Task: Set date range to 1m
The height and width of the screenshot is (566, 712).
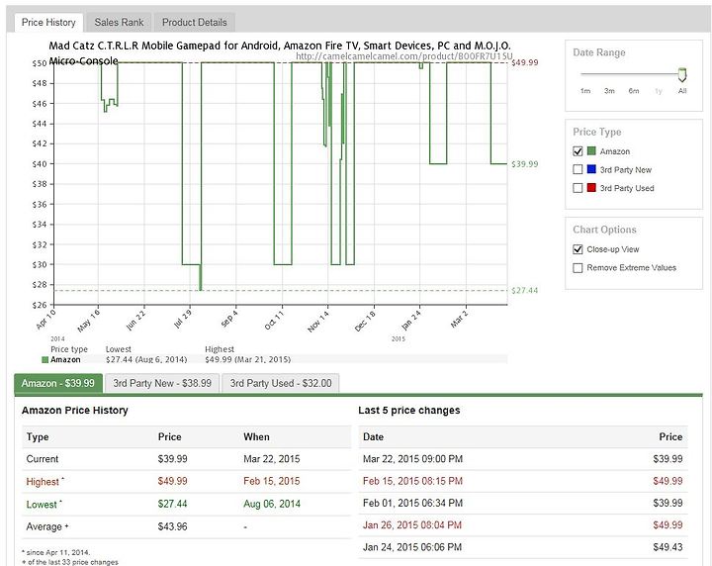Action: coord(585,91)
